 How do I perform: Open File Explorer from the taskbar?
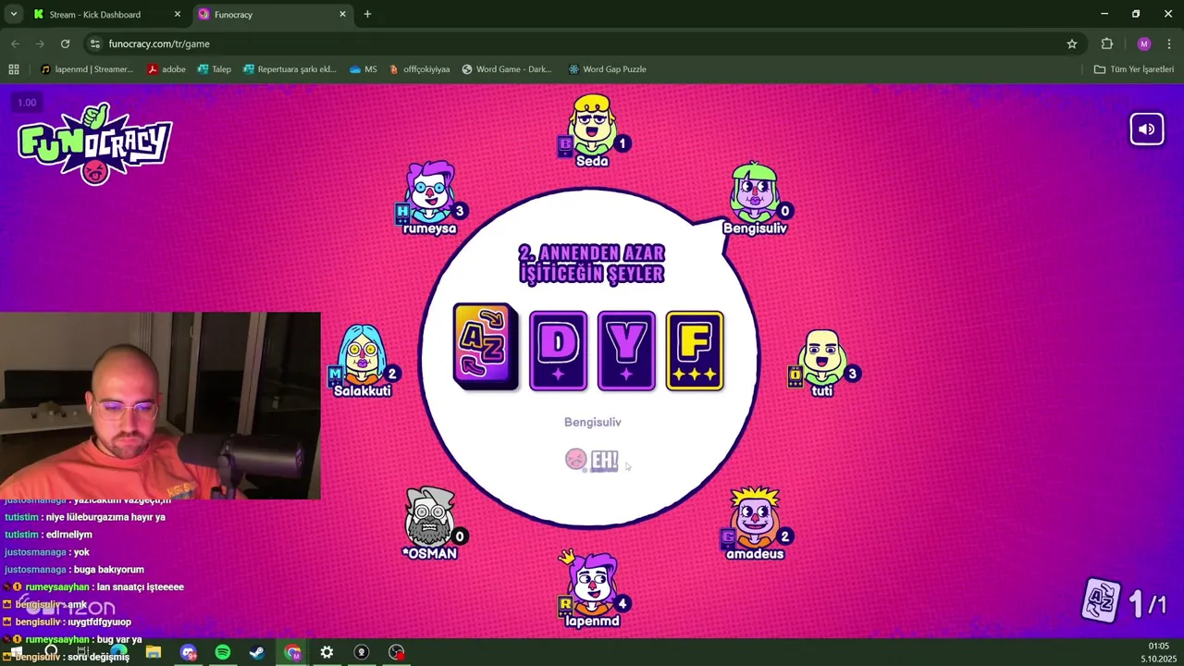coord(154,652)
